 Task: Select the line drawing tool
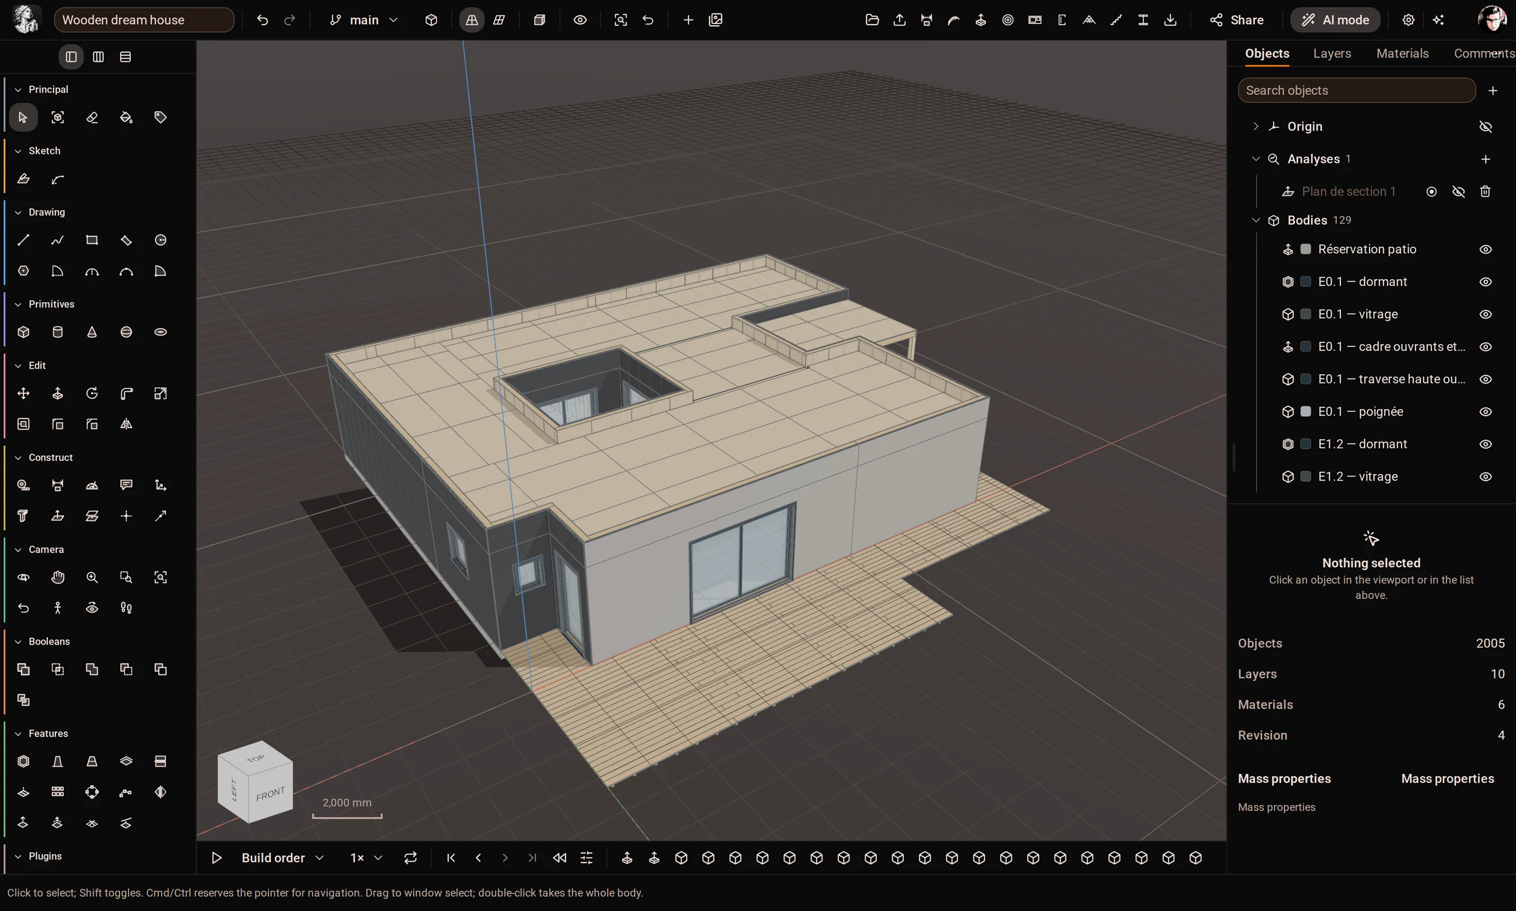point(23,240)
